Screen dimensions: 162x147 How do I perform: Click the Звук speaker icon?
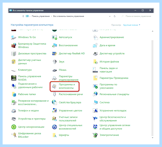pos(54,62)
